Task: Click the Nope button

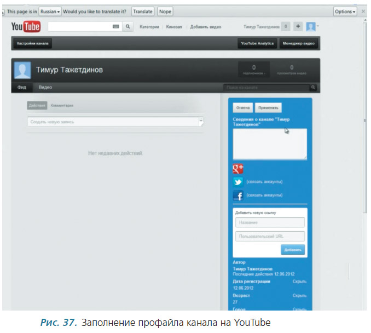Action: (165, 12)
